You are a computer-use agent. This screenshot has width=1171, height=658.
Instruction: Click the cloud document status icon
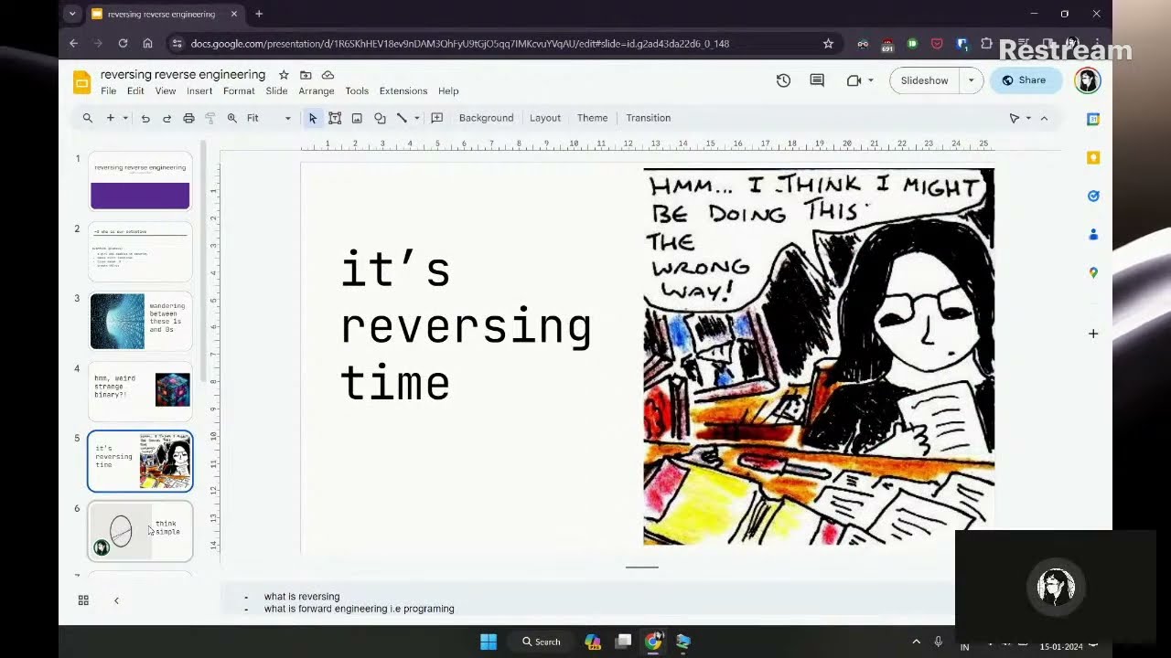coord(328,75)
